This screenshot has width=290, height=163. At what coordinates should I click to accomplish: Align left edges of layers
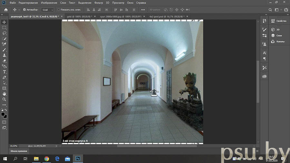(x=88, y=10)
